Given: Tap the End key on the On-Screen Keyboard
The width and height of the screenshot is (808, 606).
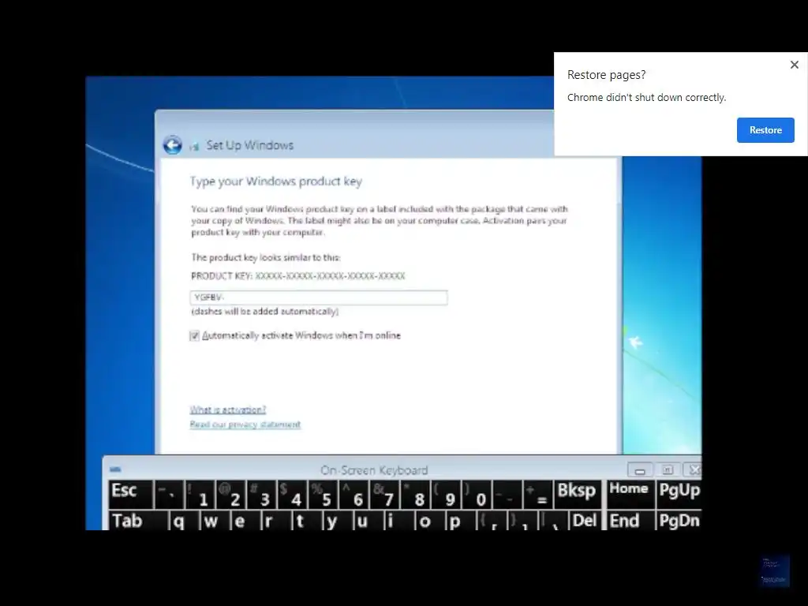Looking at the screenshot, I should pyautogui.click(x=629, y=520).
